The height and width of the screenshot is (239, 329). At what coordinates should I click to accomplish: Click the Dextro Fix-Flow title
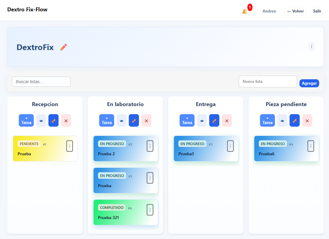tap(27, 10)
